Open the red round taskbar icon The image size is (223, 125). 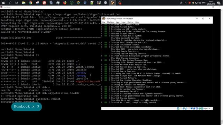point(120,3)
